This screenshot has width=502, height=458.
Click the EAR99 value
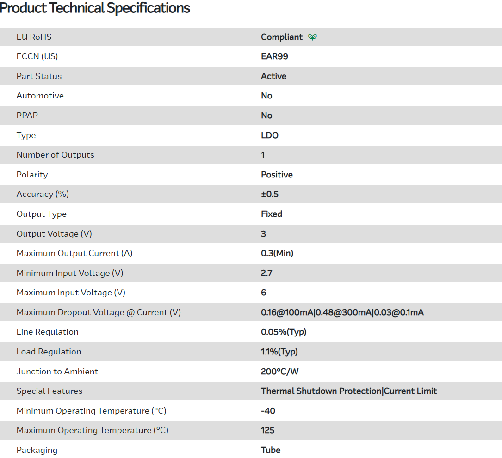point(274,56)
